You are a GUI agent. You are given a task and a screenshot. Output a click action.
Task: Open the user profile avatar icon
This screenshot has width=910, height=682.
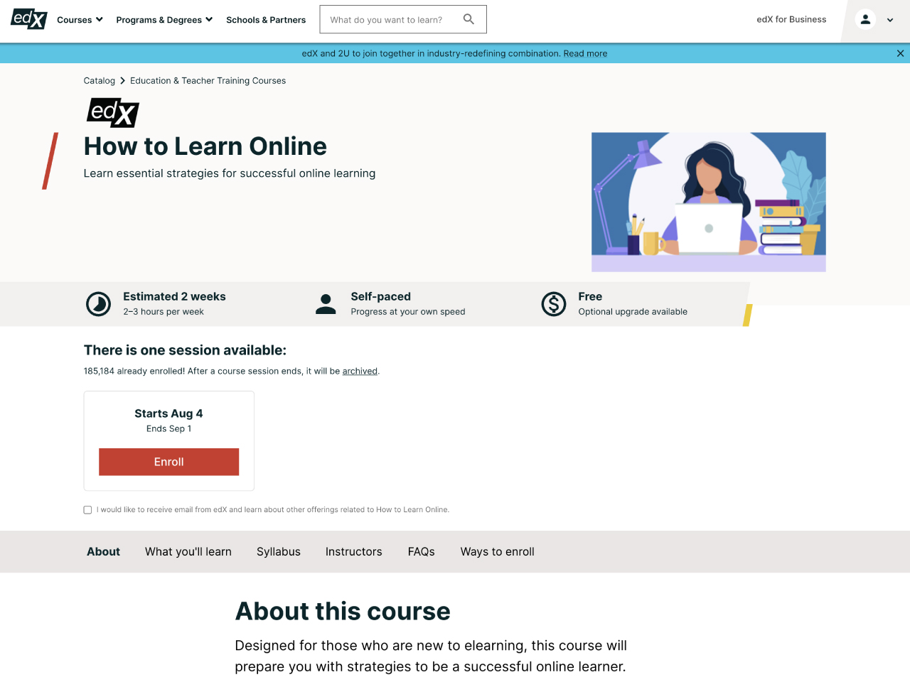[865, 20]
